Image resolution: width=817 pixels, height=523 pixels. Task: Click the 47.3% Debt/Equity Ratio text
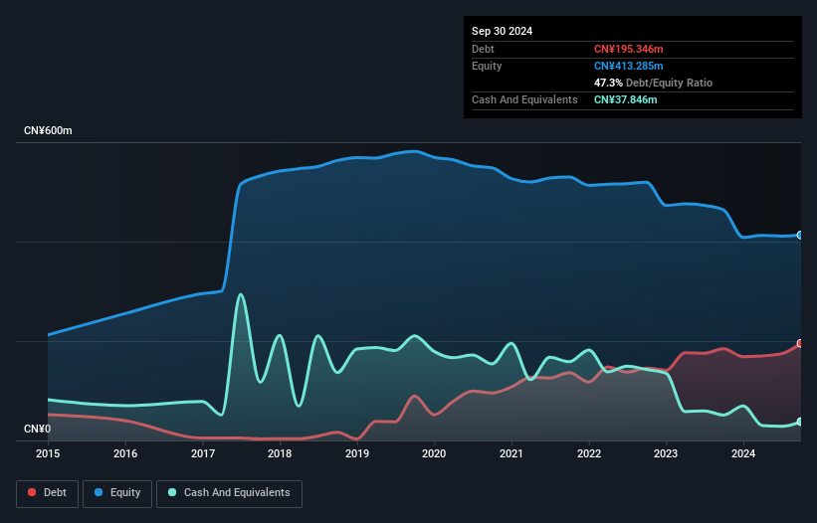click(x=653, y=83)
